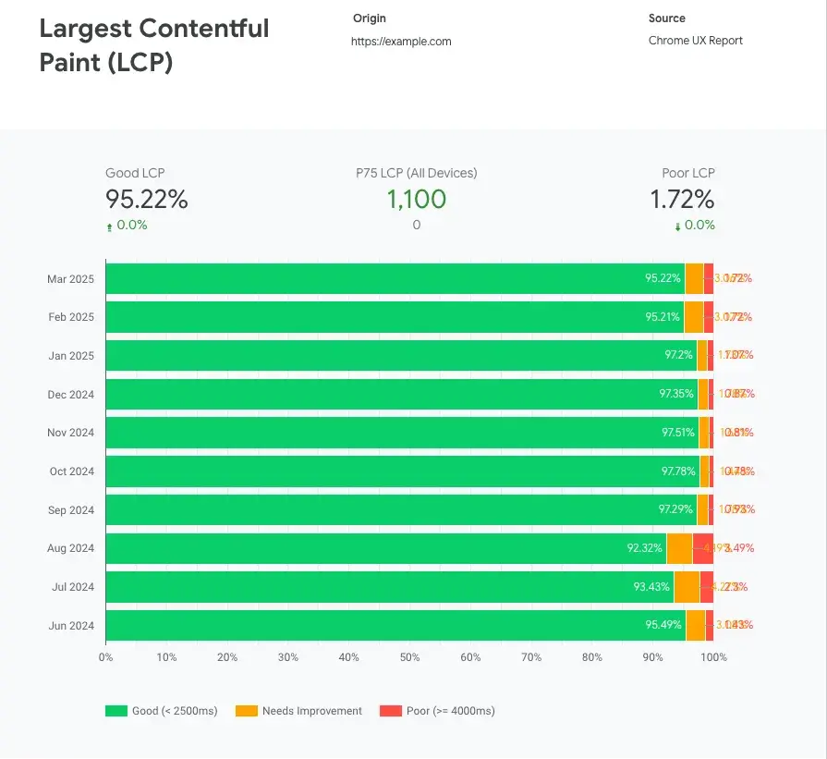Click the Largest Contentful Paint (LCP) title
Image resolution: width=827 pixels, height=759 pixels.
(153, 45)
